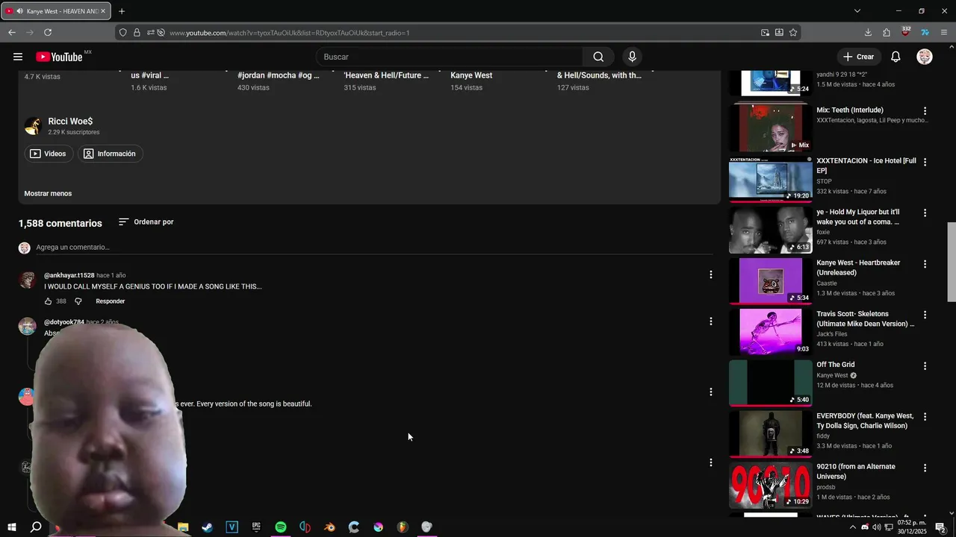Show hidden system tray icons
956x537 pixels.
[x=852, y=527]
